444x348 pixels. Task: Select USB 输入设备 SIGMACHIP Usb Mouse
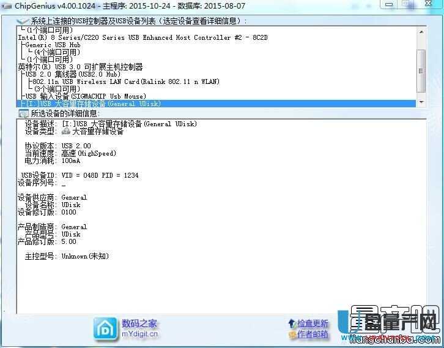pos(86,96)
